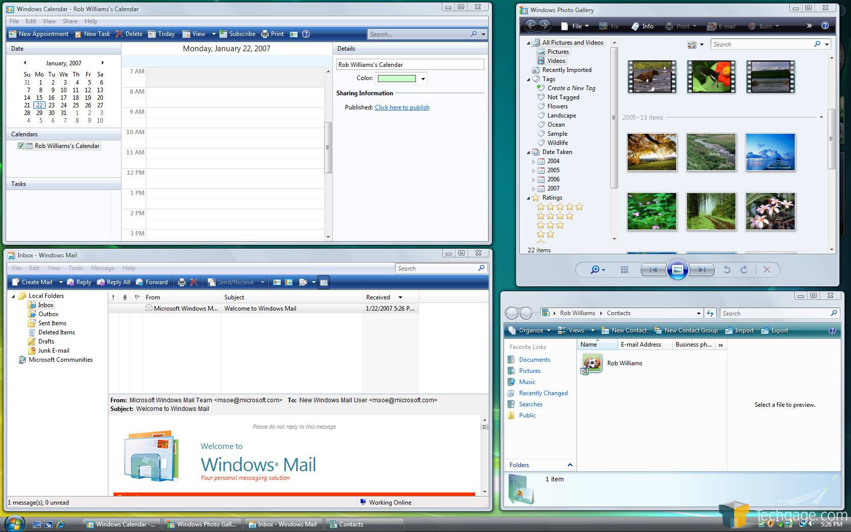The width and height of the screenshot is (851, 532).
Task: Filter photos by five-star rating
Action: 560,207
